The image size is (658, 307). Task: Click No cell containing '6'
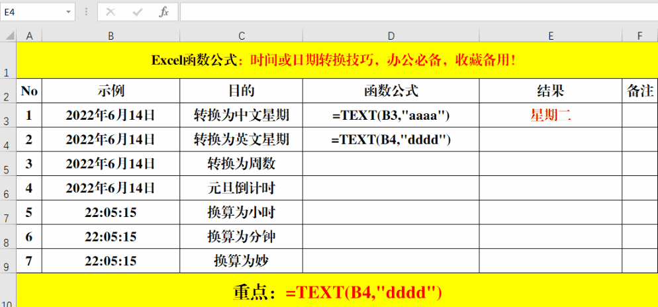[29, 237]
